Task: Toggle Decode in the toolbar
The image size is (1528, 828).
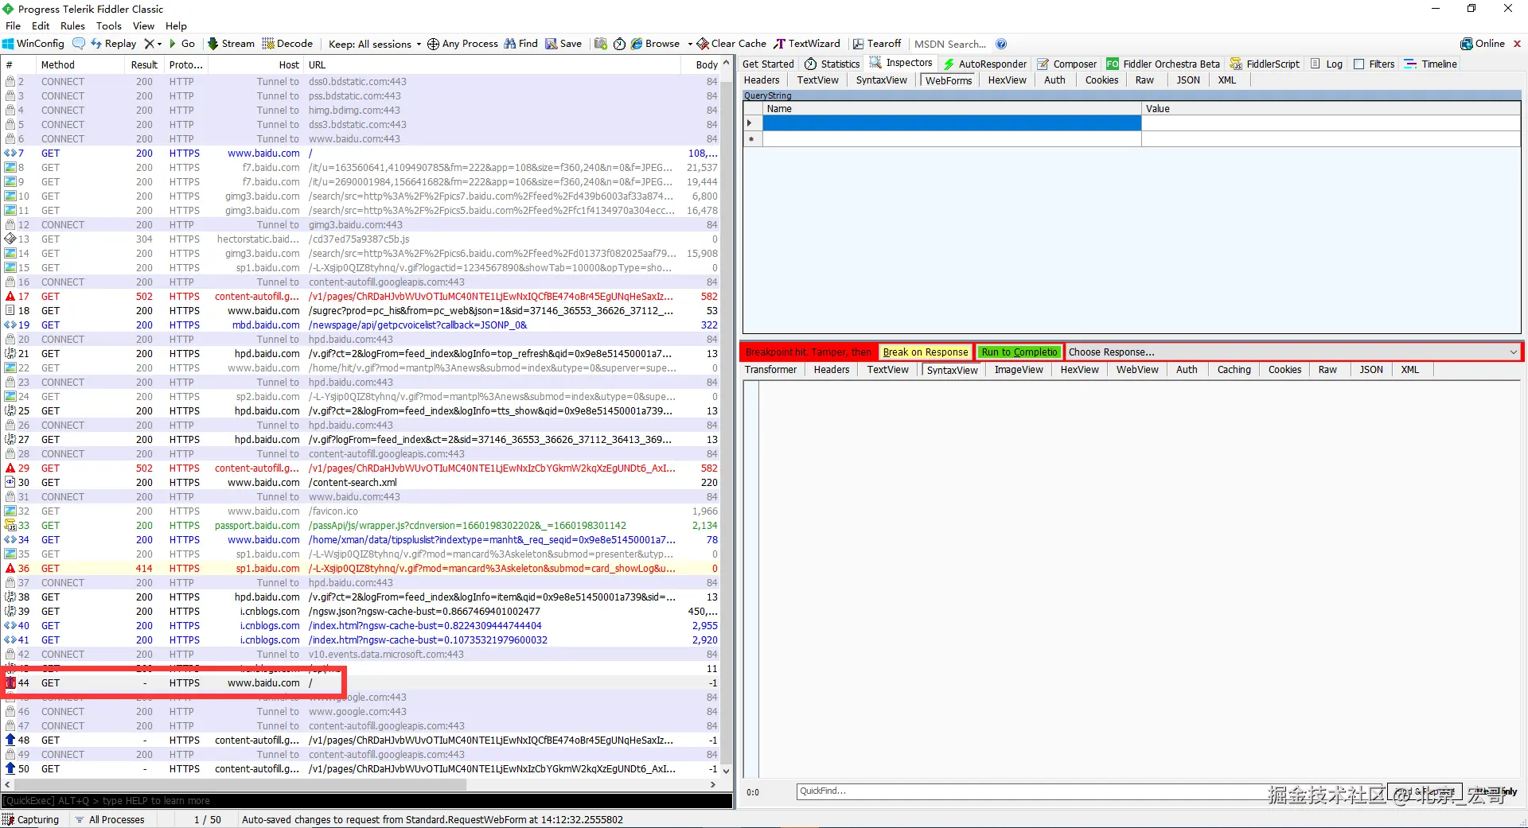Action: point(287,44)
